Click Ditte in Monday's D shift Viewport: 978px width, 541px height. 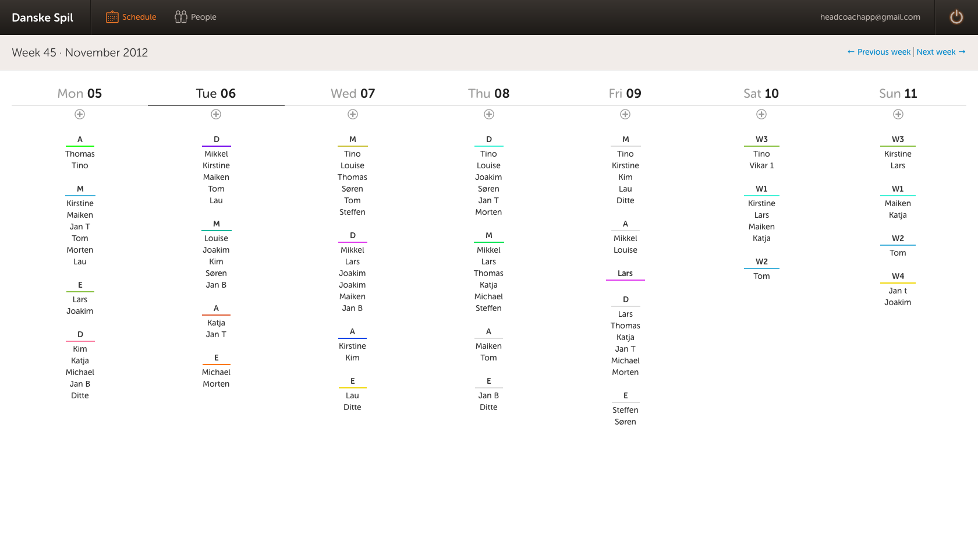[x=80, y=395]
